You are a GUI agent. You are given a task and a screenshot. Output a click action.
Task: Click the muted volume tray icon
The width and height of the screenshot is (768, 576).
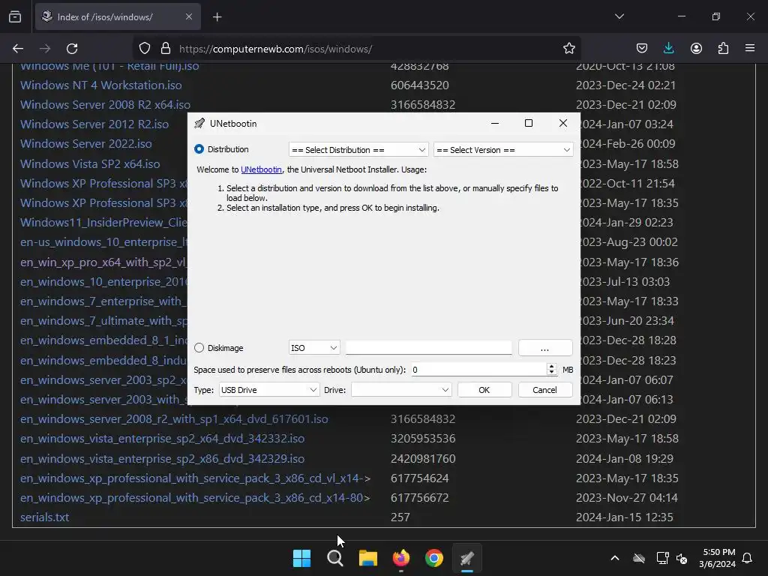click(682, 558)
